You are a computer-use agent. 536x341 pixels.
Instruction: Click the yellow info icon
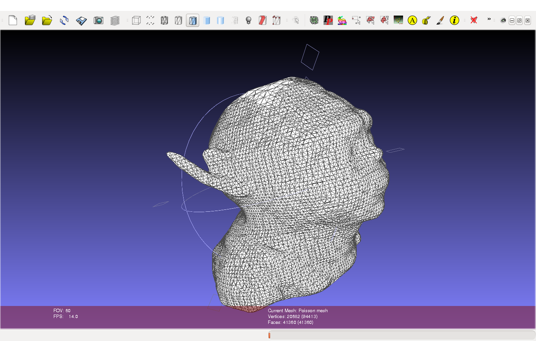(454, 20)
